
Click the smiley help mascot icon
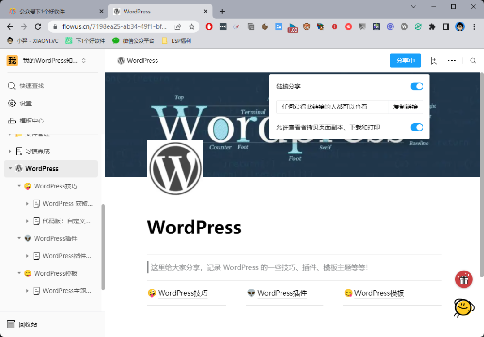click(464, 307)
